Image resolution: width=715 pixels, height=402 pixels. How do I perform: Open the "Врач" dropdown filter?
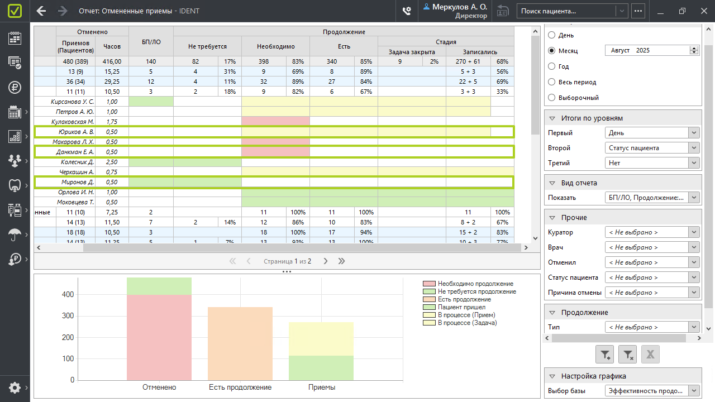(x=652, y=247)
